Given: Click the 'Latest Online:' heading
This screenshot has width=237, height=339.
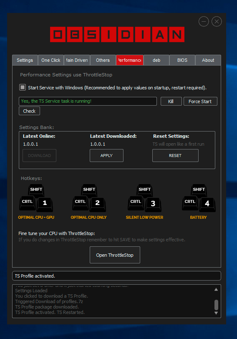Looking at the screenshot, I should (39, 136).
